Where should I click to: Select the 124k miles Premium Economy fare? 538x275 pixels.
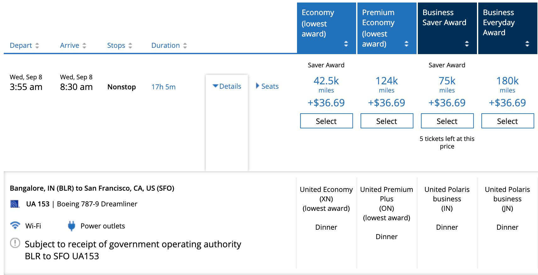point(387,121)
